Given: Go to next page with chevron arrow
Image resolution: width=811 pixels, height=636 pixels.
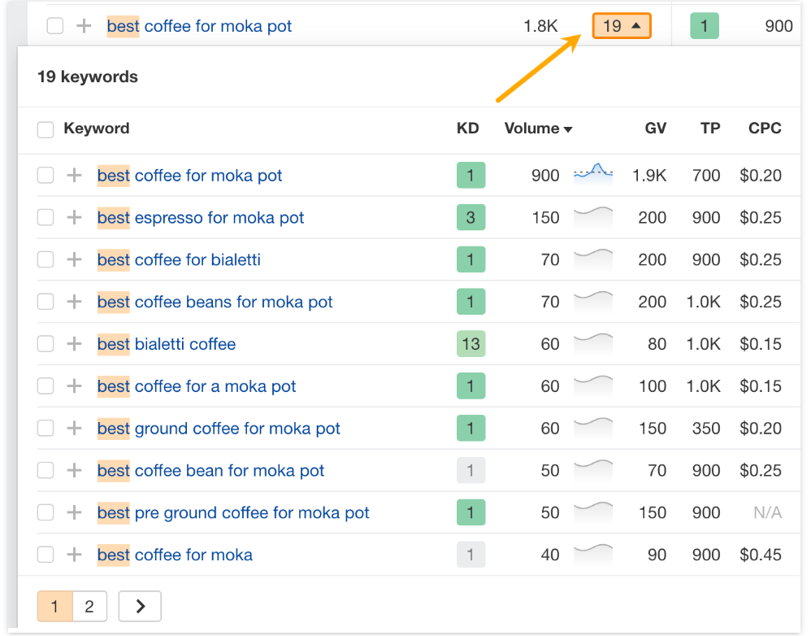Looking at the screenshot, I should pos(140,606).
